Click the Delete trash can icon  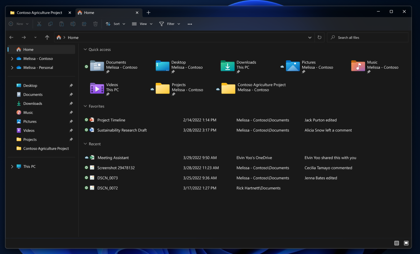pyautogui.click(x=95, y=24)
